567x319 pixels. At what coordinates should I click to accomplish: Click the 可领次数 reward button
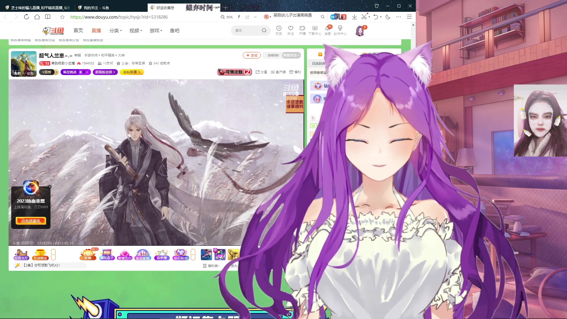coord(234,72)
